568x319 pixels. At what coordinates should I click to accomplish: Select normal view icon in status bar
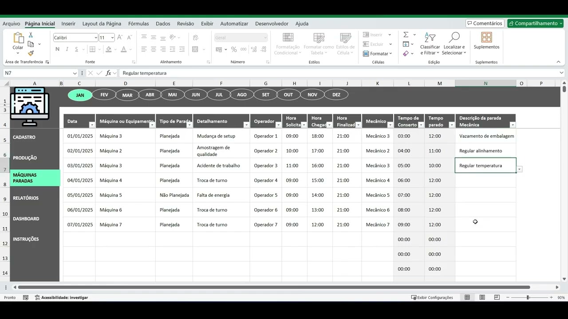467,297
